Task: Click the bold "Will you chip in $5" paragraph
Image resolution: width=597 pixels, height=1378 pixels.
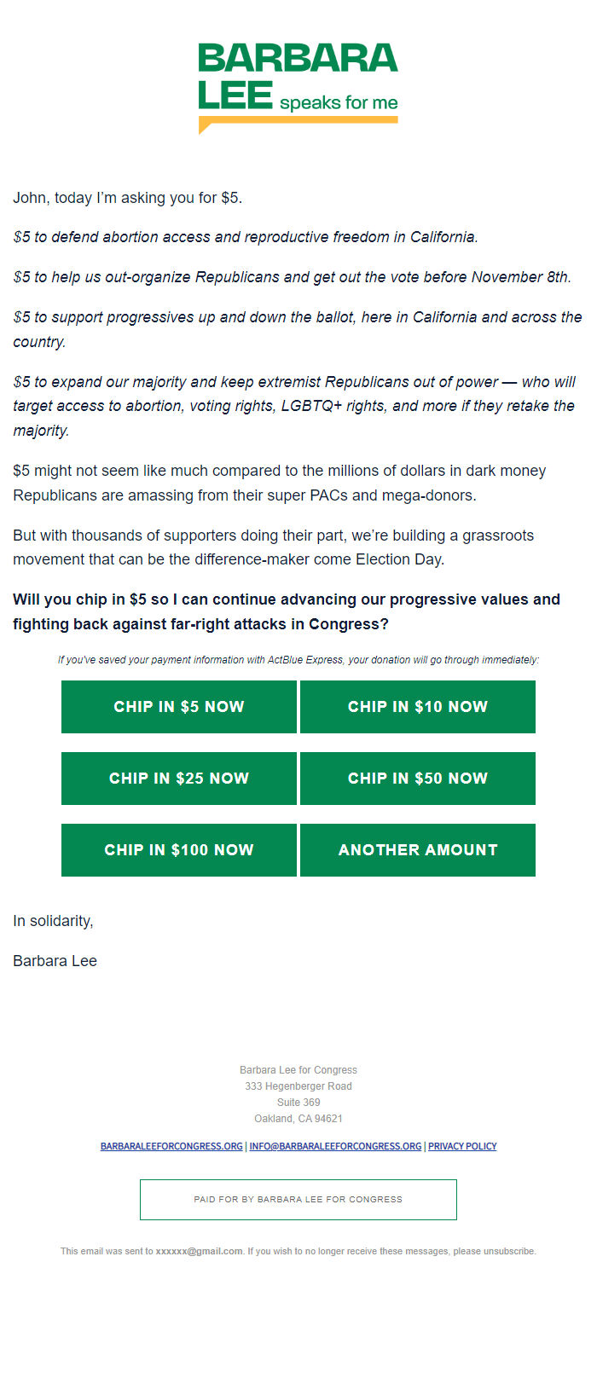Action: [287, 611]
